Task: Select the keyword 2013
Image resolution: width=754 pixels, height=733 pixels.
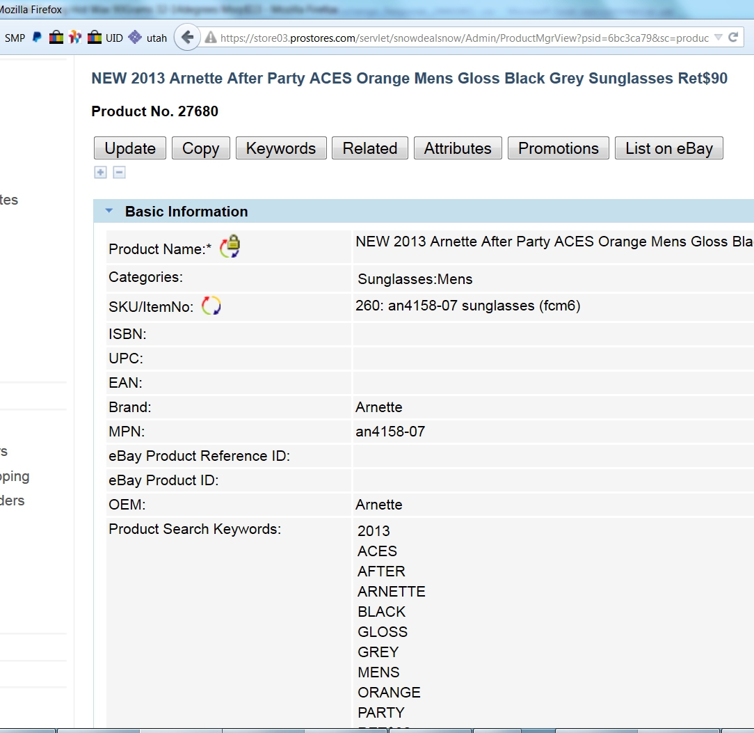Action: point(374,531)
